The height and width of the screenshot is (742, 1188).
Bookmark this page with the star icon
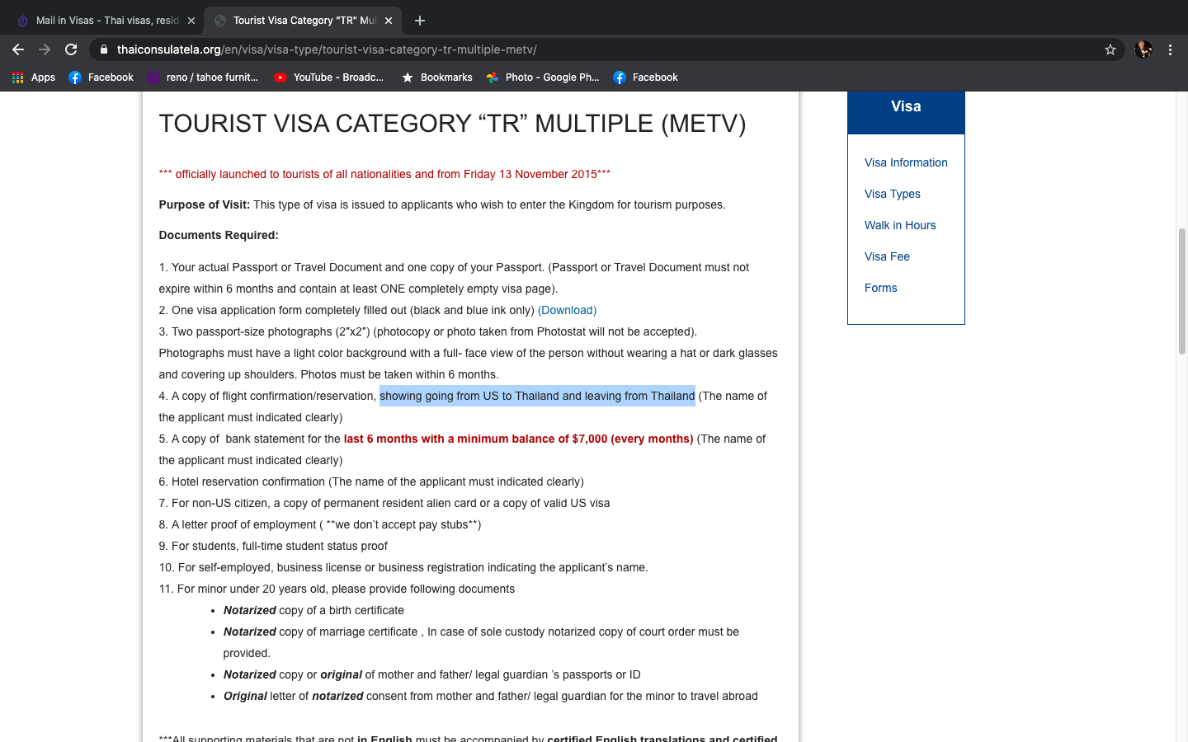tap(1110, 49)
